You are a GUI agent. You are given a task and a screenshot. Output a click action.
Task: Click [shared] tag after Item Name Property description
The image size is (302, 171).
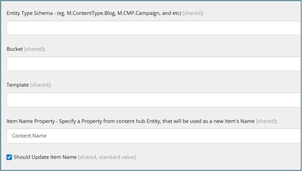265,121
